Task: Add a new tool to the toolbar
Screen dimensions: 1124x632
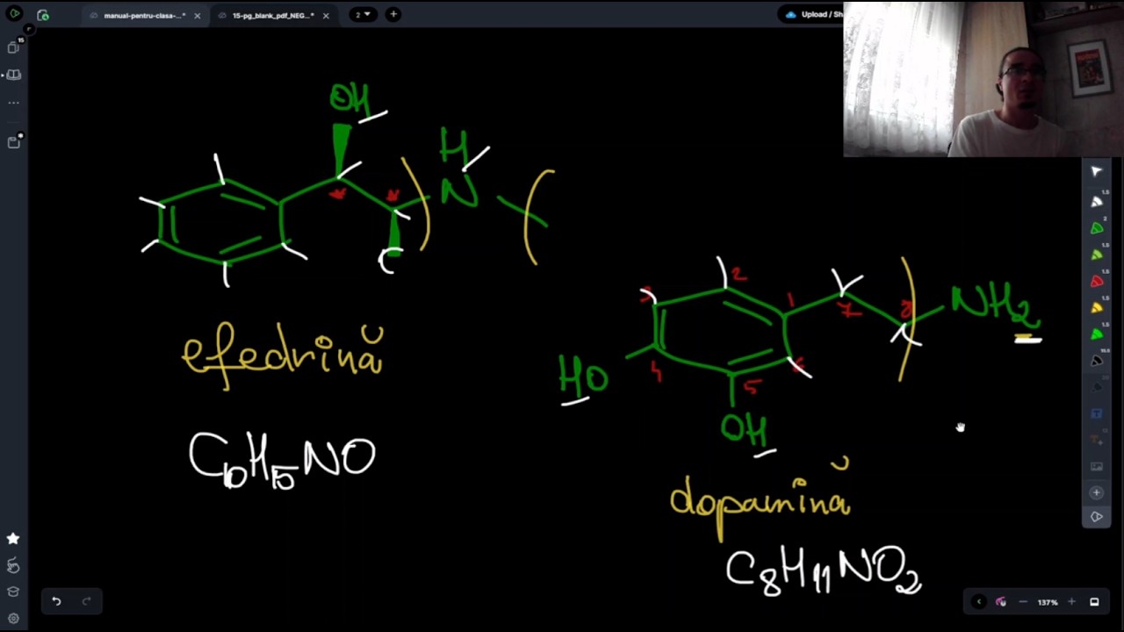Action: 1096,492
